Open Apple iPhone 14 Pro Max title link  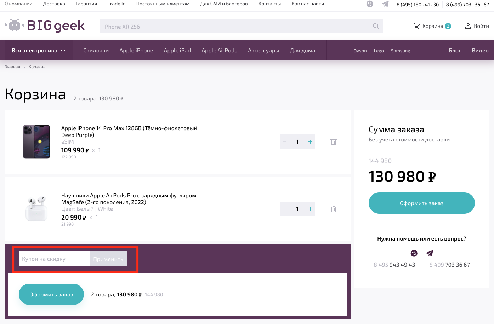(x=130, y=132)
